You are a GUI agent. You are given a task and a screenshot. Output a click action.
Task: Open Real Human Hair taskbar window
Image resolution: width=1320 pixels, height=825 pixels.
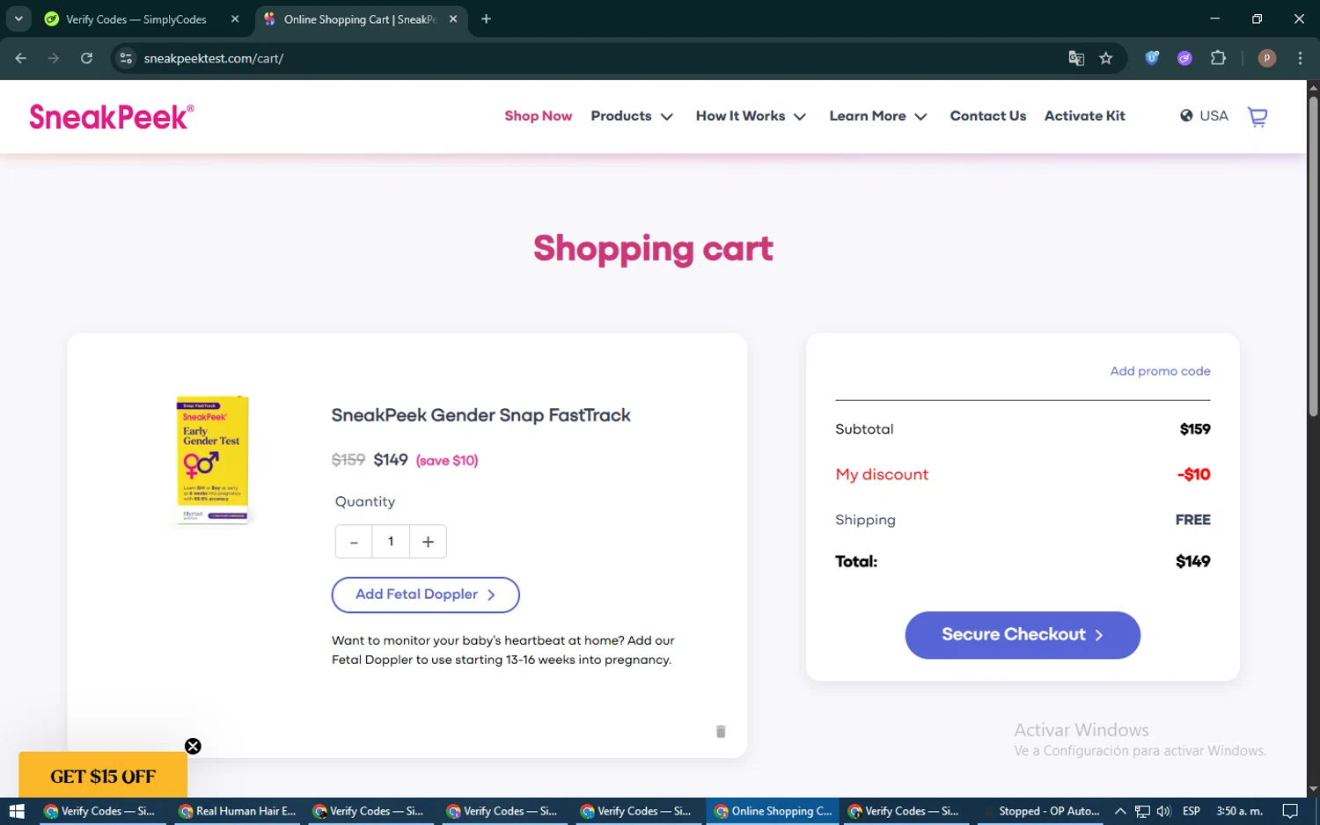point(238,811)
